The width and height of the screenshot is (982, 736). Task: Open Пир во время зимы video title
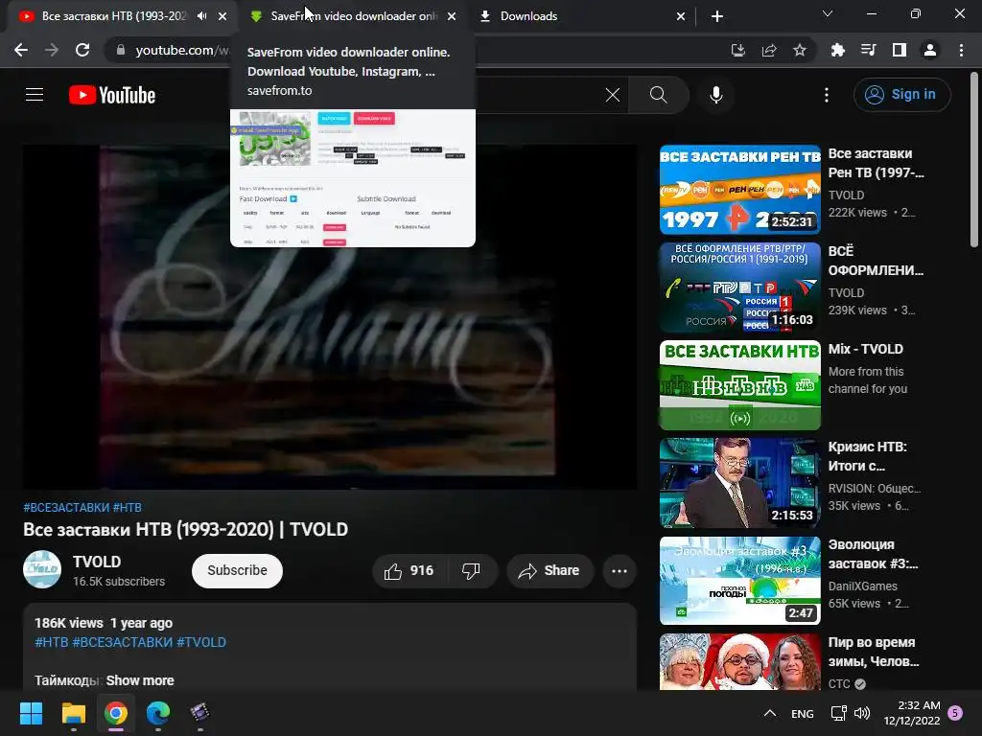[x=874, y=652]
